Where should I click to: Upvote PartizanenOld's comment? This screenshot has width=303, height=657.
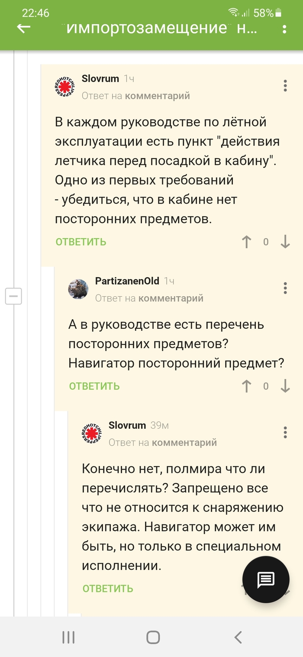[x=246, y=386]
